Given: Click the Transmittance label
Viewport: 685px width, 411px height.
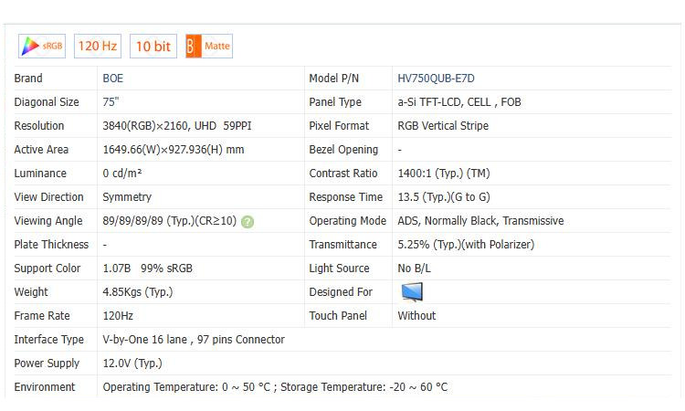Looking at the screenshot, I should [x=342, y=245].
